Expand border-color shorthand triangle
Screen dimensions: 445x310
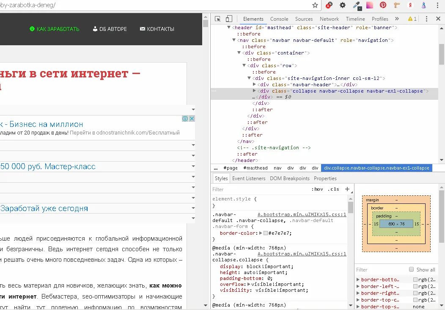261,233
